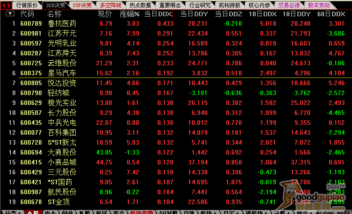352x214 pixels.
Task: Select the 中兵光电 stock name
Action: (62, 123)
